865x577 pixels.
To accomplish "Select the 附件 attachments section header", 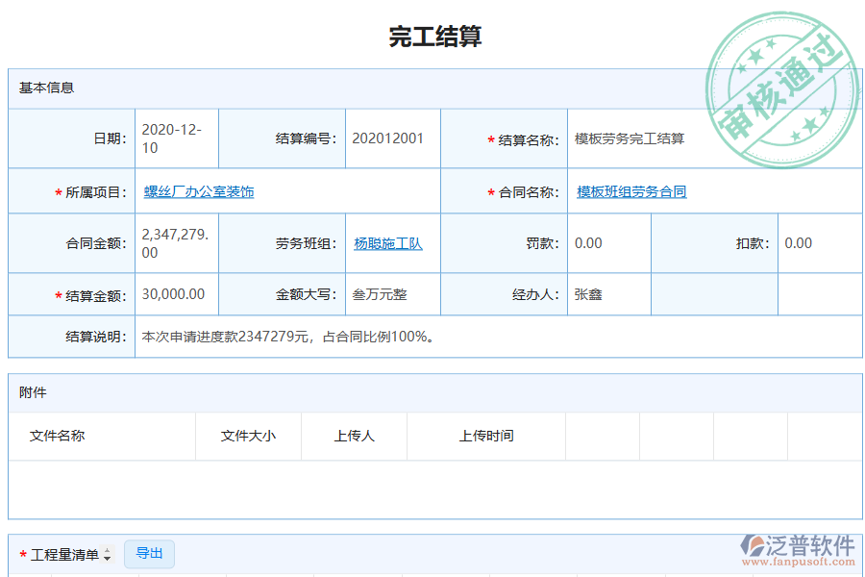I will (32, 392).
